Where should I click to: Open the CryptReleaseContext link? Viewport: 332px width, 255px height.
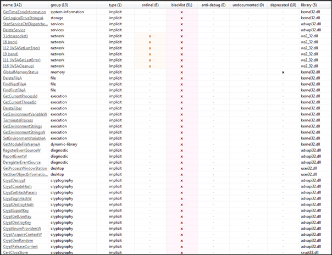click(x=20, y=247)
